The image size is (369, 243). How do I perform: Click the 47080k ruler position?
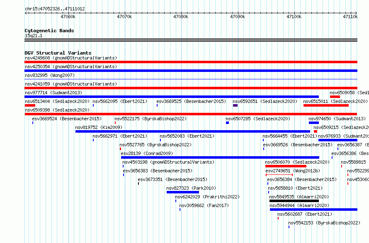[181, 17]
